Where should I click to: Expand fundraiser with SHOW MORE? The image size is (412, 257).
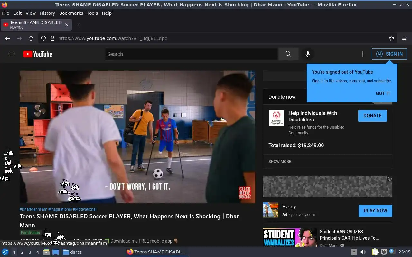[280, 162]
